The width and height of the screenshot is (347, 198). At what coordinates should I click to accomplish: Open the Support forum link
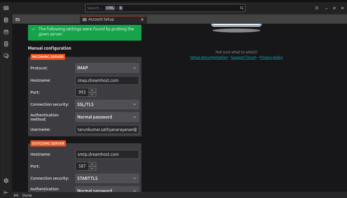243,57
